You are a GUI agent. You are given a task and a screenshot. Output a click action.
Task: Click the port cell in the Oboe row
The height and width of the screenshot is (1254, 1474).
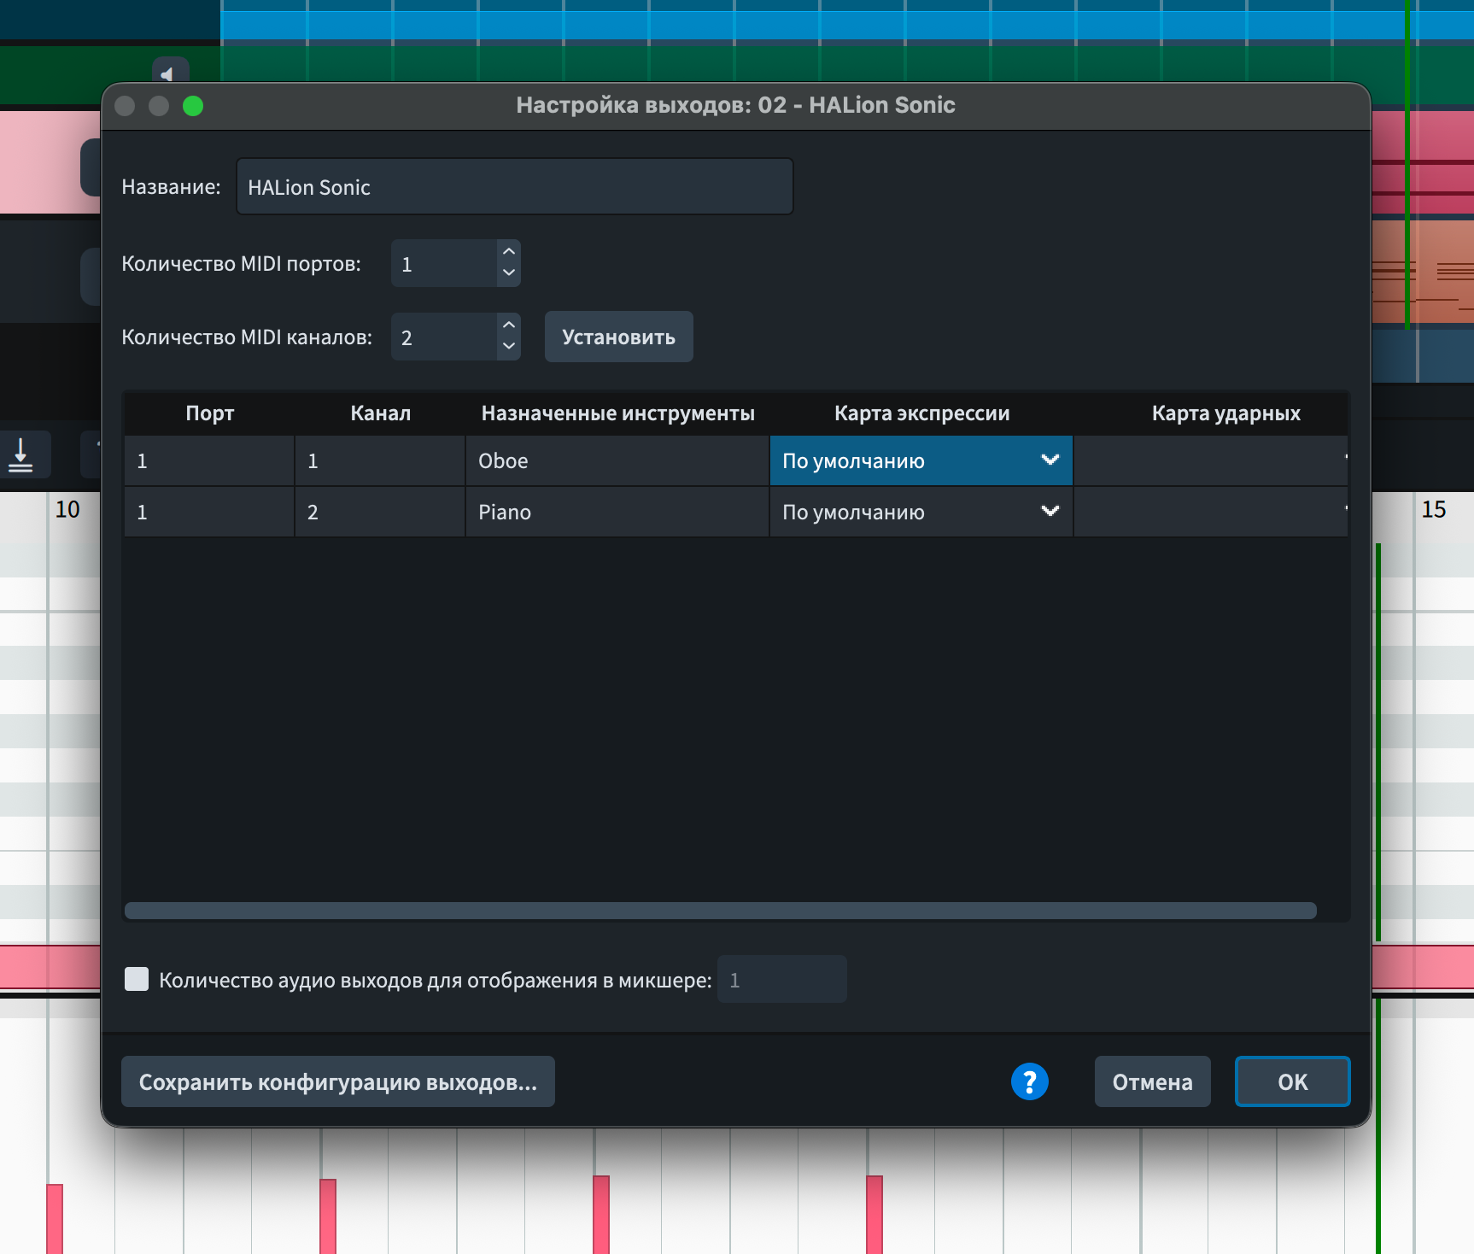point(209,460)
